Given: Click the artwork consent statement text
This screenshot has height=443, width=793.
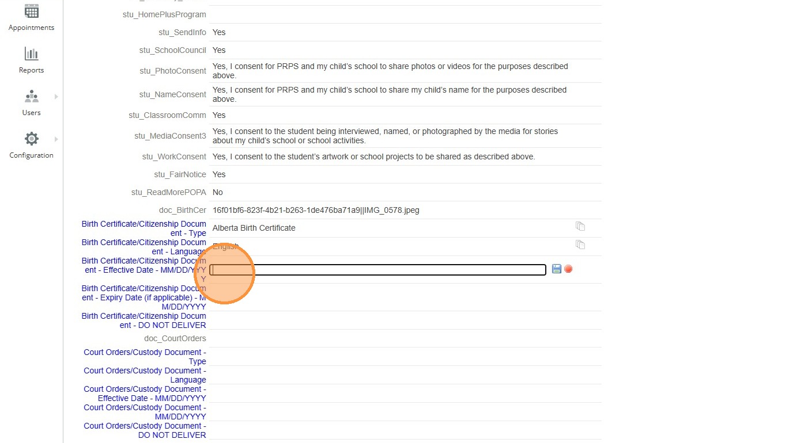Looking at the screenshot, I should pyautogui.click(x=374, y=156).
